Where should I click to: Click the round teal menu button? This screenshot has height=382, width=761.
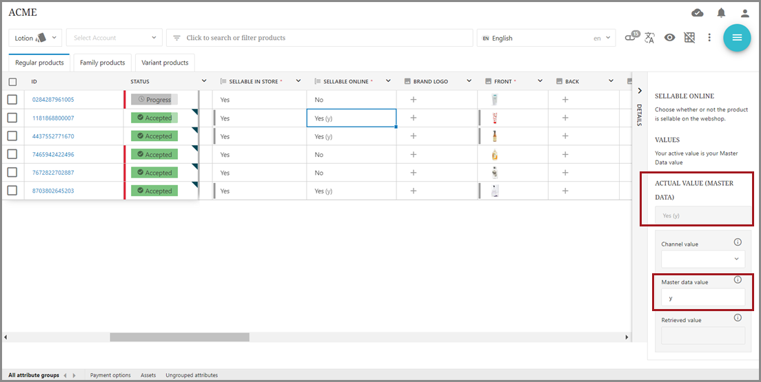tap(736, 38)
